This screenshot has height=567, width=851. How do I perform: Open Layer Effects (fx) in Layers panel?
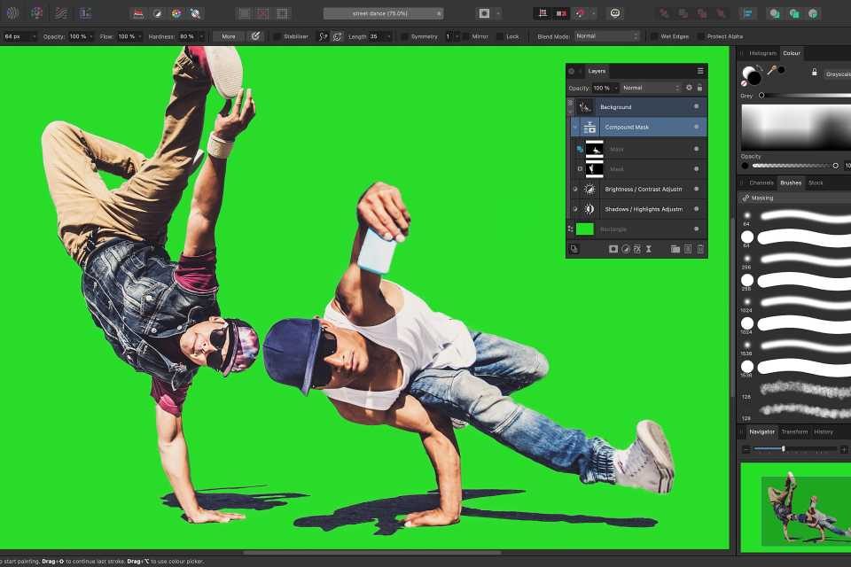[x=636, y=250]
